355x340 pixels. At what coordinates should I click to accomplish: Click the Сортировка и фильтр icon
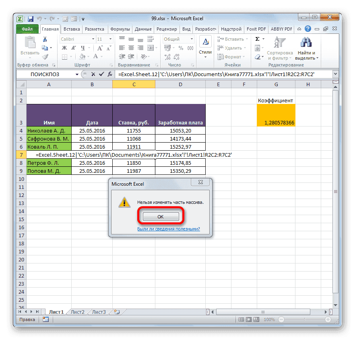pos(280,42)
